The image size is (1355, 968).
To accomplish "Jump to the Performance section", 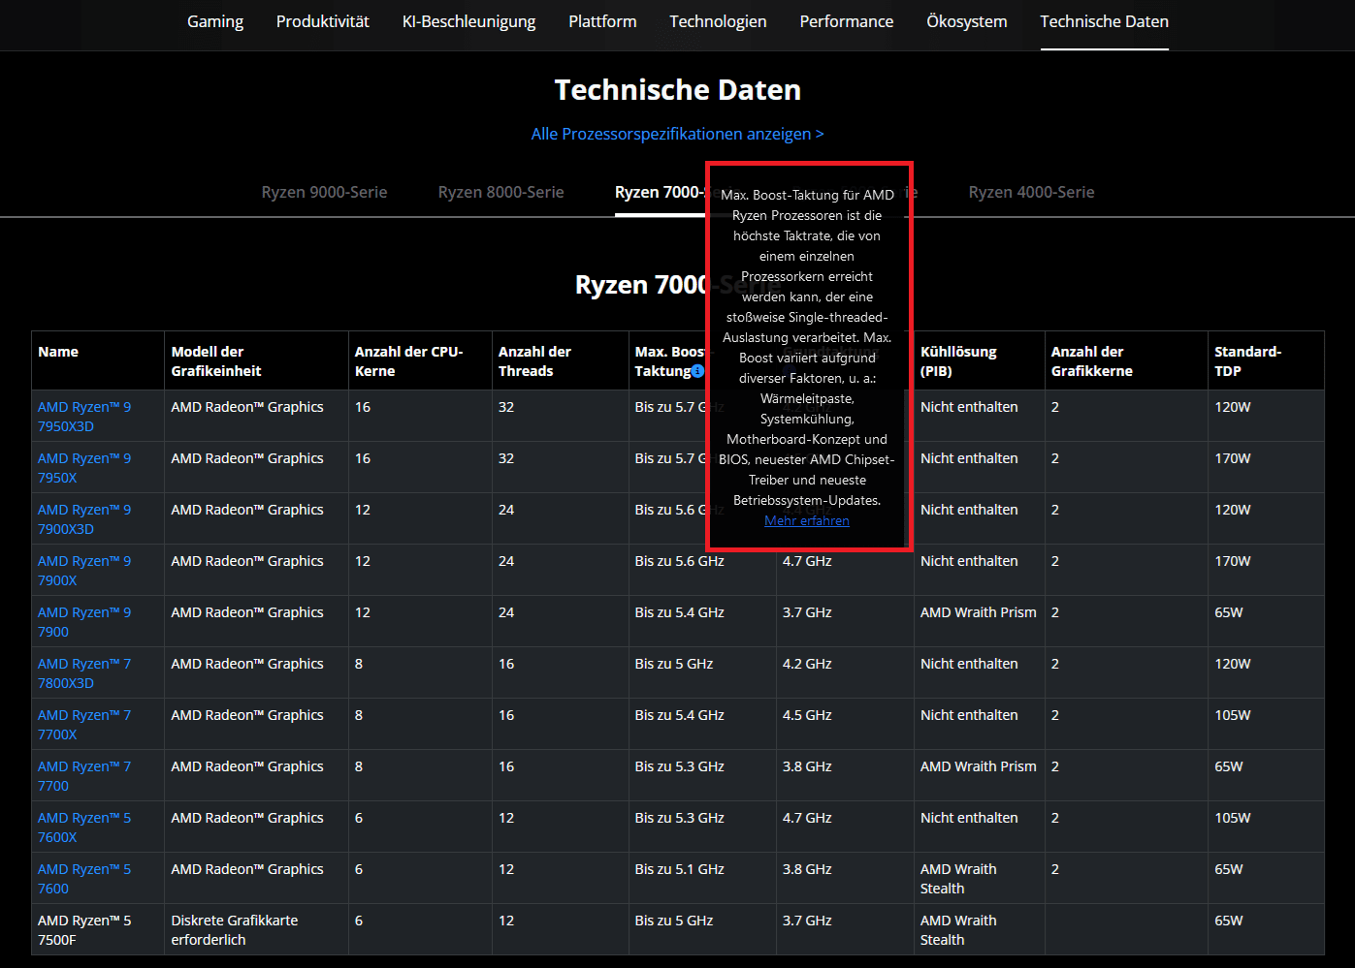I will pos(847,21).
